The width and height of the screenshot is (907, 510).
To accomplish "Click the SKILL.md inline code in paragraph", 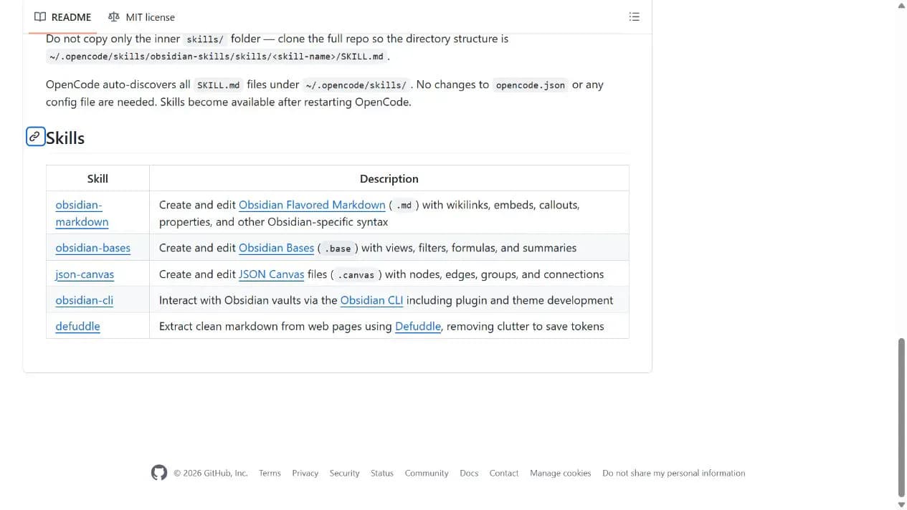I will (219, 85).
